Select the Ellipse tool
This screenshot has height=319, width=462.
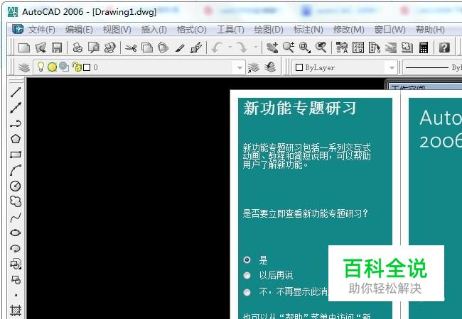pyautogui.click(x=16, y=233)
